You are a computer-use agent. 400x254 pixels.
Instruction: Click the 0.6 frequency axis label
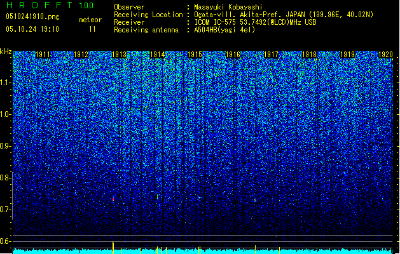[6, 241]
